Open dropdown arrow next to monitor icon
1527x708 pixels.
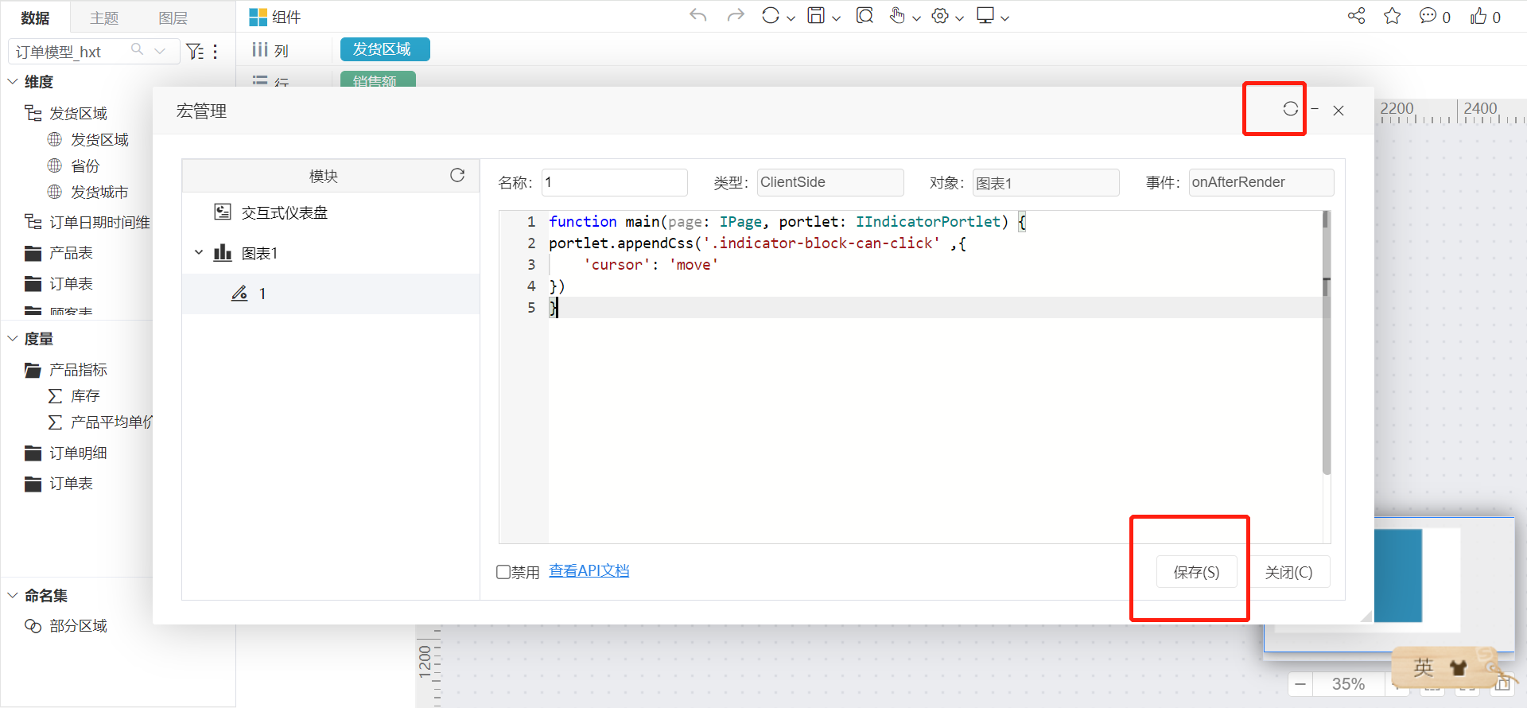(x=1004, y=18)
